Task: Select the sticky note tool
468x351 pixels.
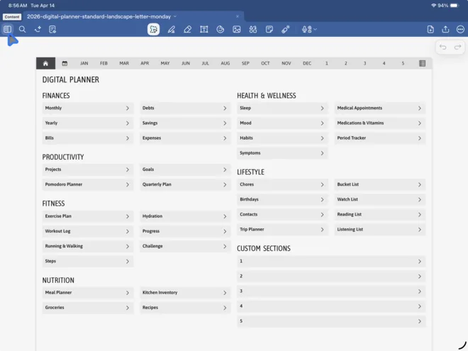Action: point(269,29)
